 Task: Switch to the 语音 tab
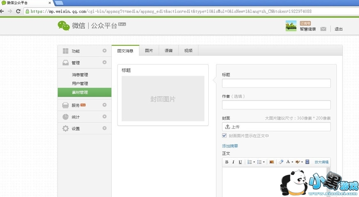point(168,51)
